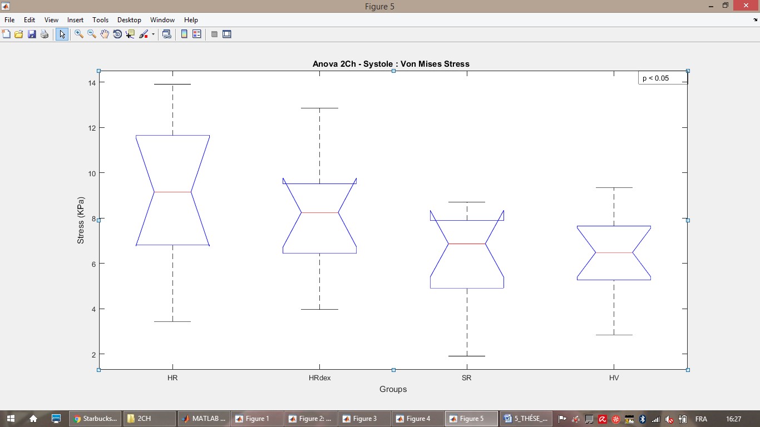Activate the Pan hand tool
This screenshot has width=760, height=427.
[105, 34]
